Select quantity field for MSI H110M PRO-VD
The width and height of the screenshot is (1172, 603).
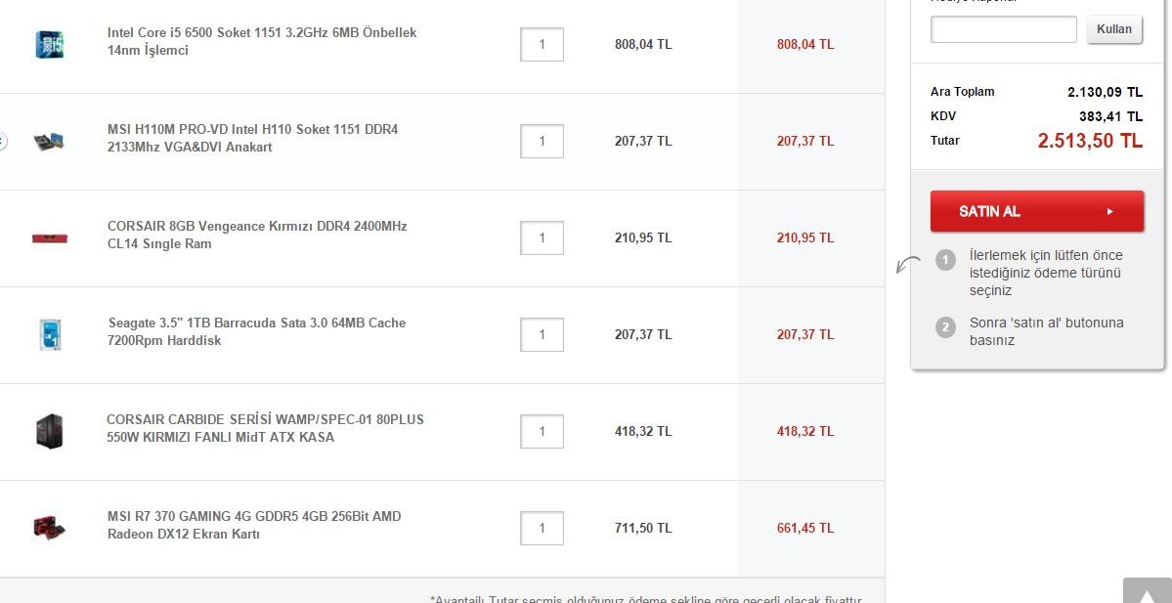point(542,141)
